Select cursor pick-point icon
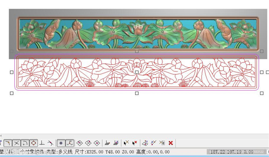The width and height of the screenshot is (269, 157). (x=126, y=143)
